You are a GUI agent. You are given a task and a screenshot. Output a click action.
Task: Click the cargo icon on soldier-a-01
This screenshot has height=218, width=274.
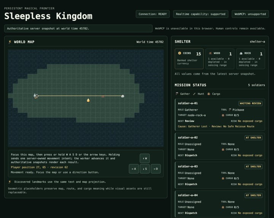click(x=223, y=115)
